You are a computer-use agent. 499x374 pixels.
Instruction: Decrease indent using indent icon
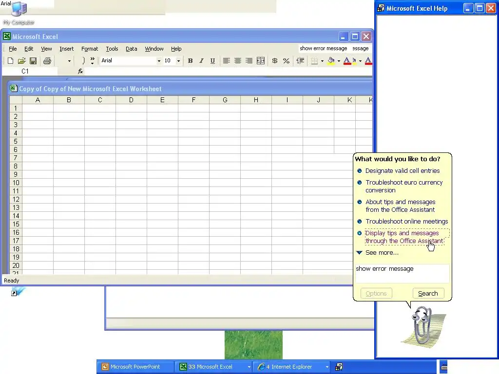(x=300, y=60)
